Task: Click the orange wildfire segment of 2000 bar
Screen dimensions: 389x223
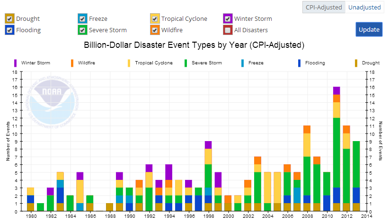Action: point(228,199)
